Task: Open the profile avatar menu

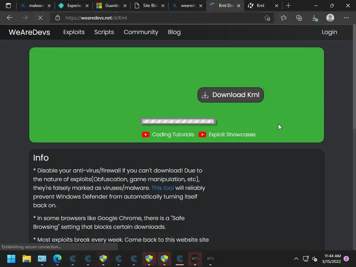Action: (x=330, y=18)
